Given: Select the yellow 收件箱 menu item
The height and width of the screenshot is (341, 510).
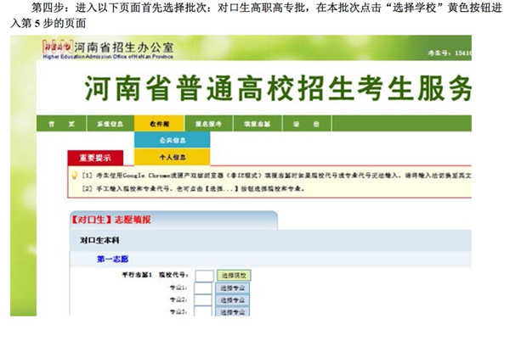Looking at the screenshot, I should point(160,124).
